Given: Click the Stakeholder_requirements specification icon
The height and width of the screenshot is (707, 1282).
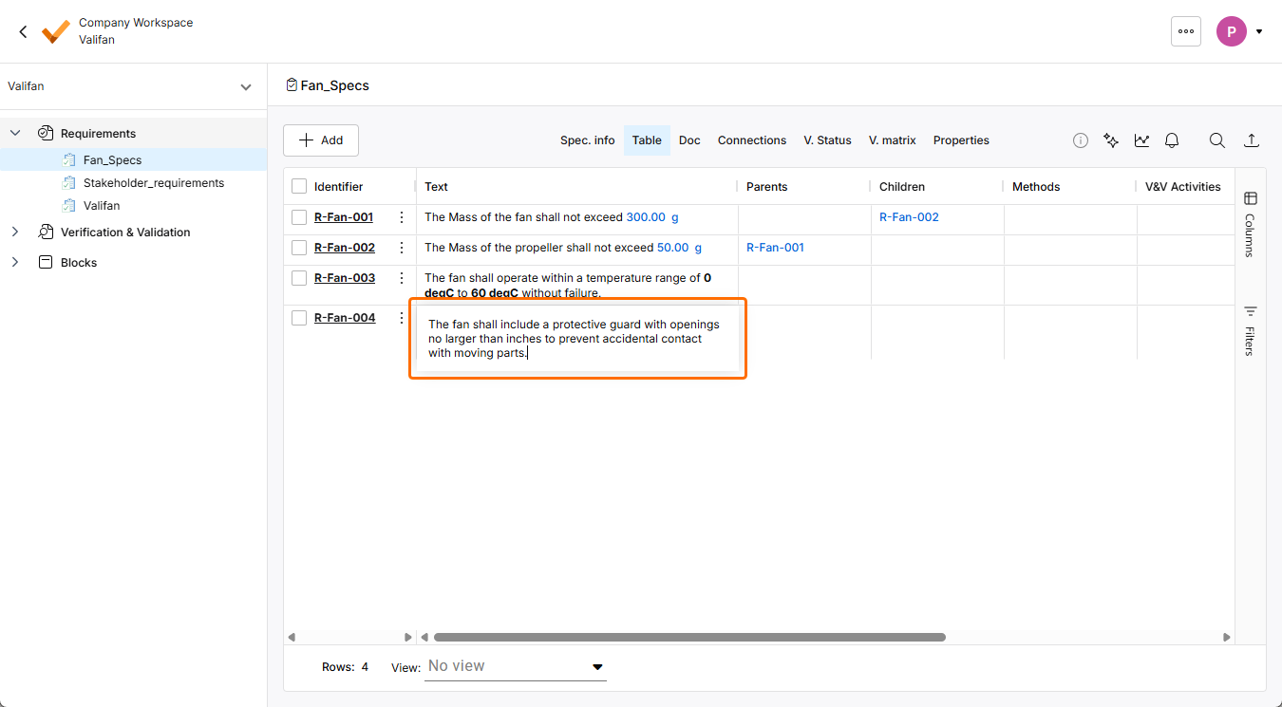Looking at the screenshot, I should [68, 183].
